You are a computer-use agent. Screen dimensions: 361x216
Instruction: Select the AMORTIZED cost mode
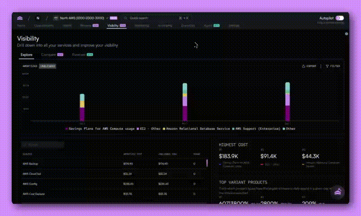pos(30,66)
